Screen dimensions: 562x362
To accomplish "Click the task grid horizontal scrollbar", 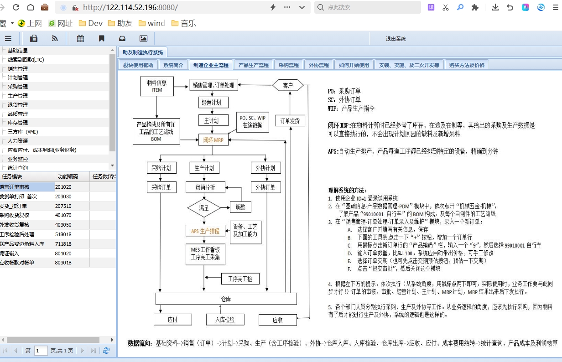I will pos(52,340).
